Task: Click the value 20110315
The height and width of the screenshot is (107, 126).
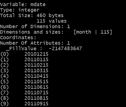Action: pyautogui.click(x=36, y=71)
